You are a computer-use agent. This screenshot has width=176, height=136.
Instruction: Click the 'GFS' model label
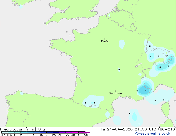pos(42,129)
